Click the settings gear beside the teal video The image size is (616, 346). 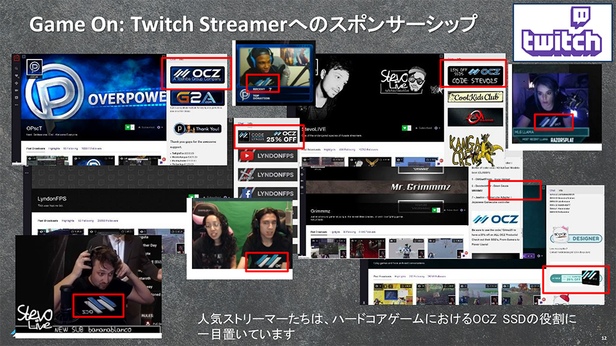(x=540, y=256)
